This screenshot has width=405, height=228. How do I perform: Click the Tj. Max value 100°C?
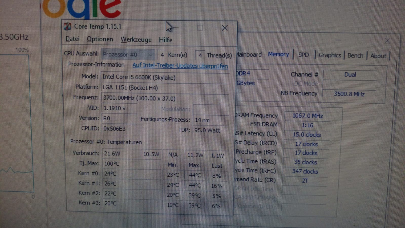click(x=132, y=164)
